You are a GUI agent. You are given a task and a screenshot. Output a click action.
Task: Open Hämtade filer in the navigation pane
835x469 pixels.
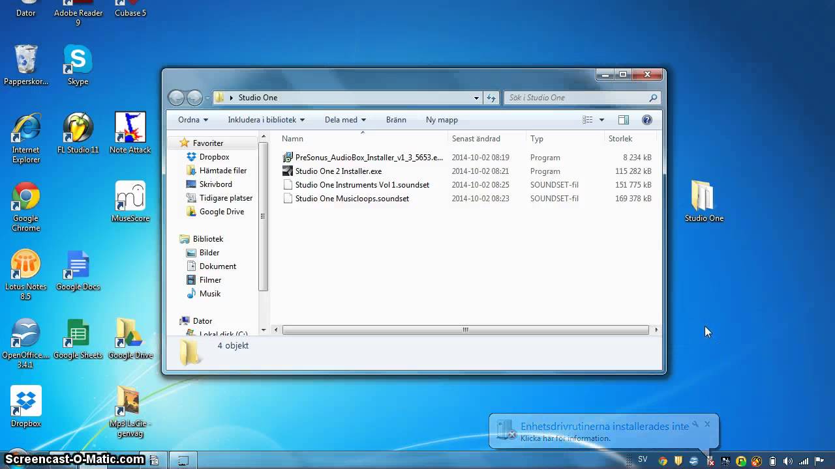222,171
